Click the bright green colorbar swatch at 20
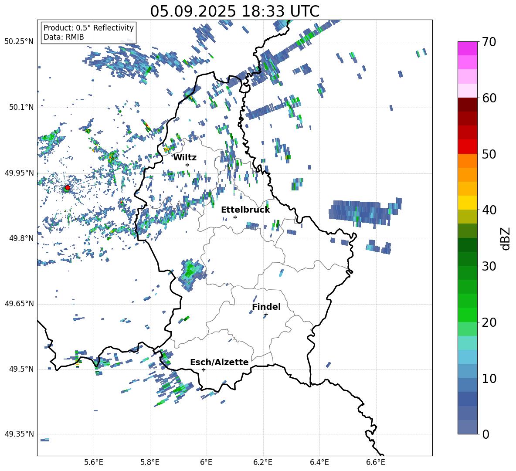The width and height of the screenshot is (516, 471). (x=468, y=315)
